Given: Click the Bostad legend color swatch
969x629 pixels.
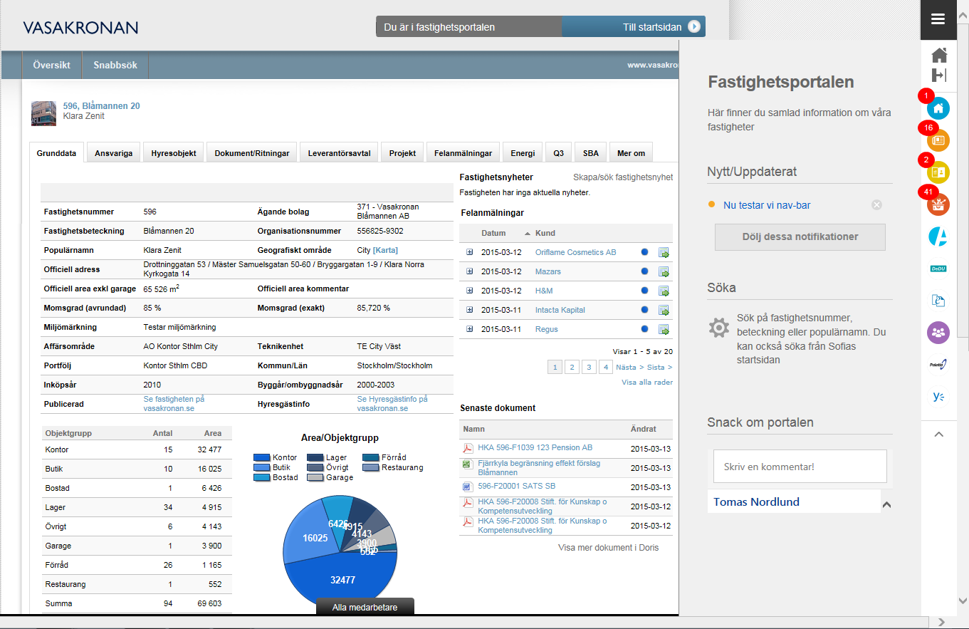Looking at the screenshot, I should click(x=261, y=477).
